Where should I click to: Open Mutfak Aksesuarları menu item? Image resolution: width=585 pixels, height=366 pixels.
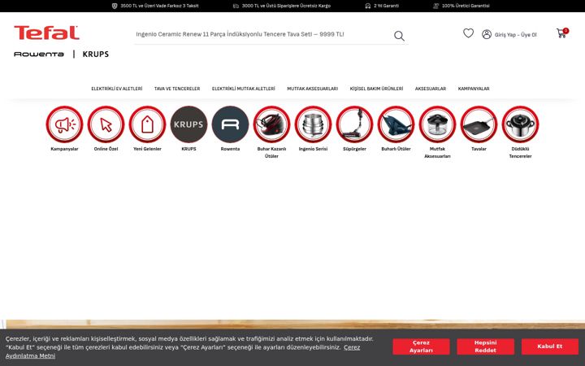click(312, 89)
